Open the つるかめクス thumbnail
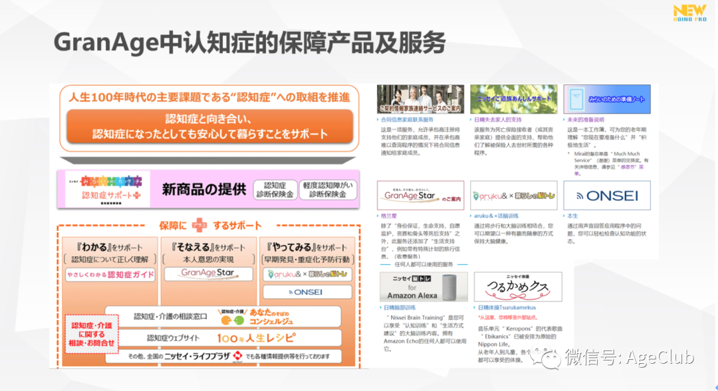 518,287
